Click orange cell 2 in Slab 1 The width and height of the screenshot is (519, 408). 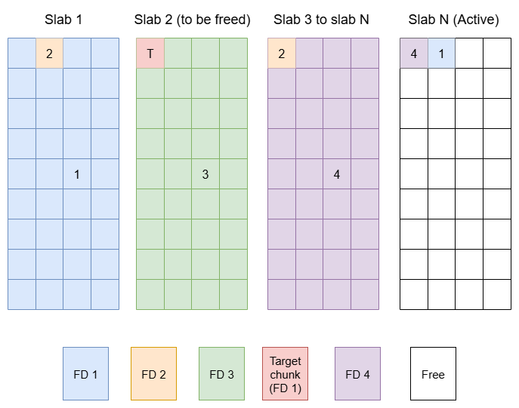[49, 54]
